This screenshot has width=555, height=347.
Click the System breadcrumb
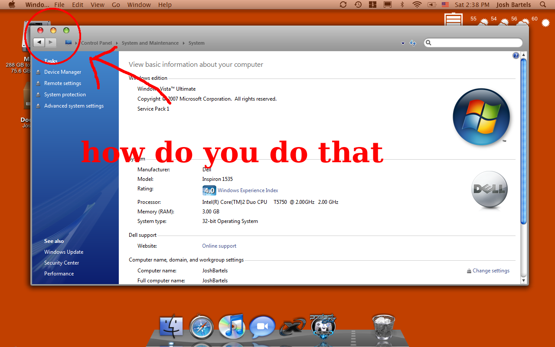click(196, 43)
